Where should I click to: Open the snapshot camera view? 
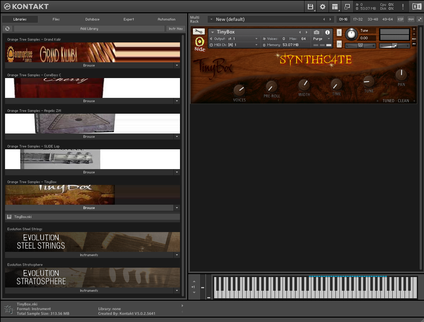click(x=316, y=32)
